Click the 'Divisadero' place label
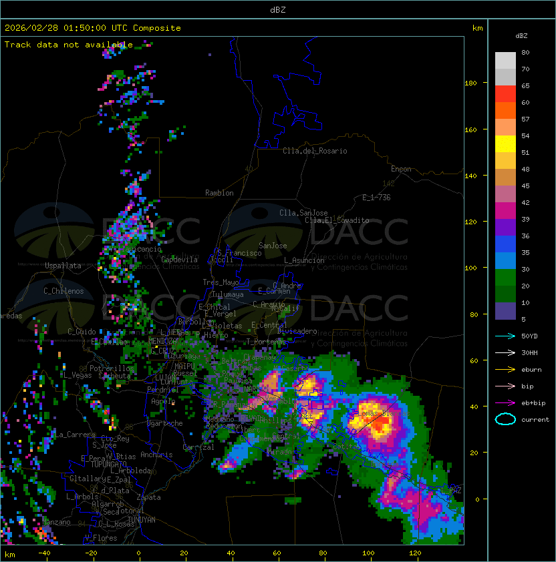Screen dimensions: 556x562 pyautogui.click(x=297, y=331)
